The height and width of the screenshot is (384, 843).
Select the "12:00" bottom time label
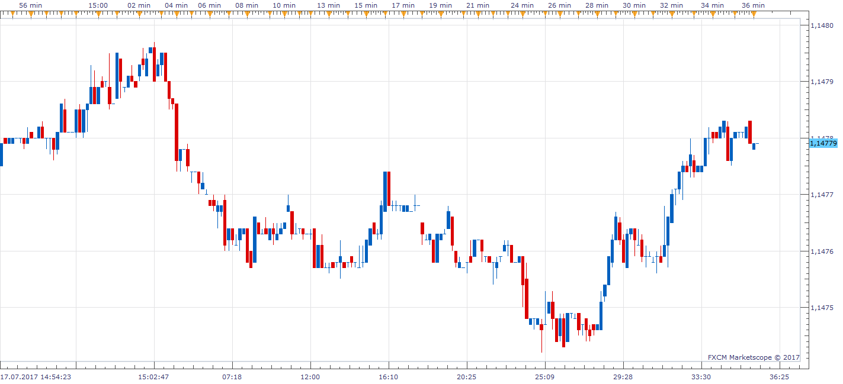coord(310,377)
